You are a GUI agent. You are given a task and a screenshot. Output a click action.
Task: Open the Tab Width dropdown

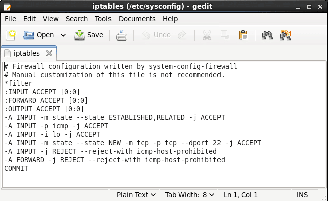click(190, 195)
